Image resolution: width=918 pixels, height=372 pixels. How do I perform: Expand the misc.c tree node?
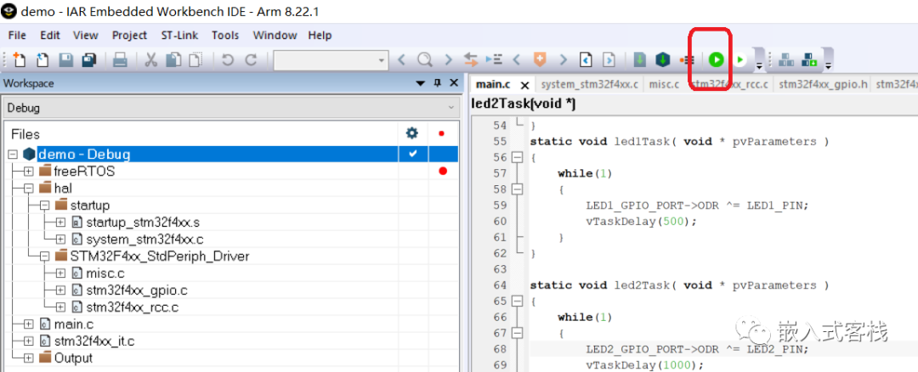pyautogui.click(x=61, y=273)
